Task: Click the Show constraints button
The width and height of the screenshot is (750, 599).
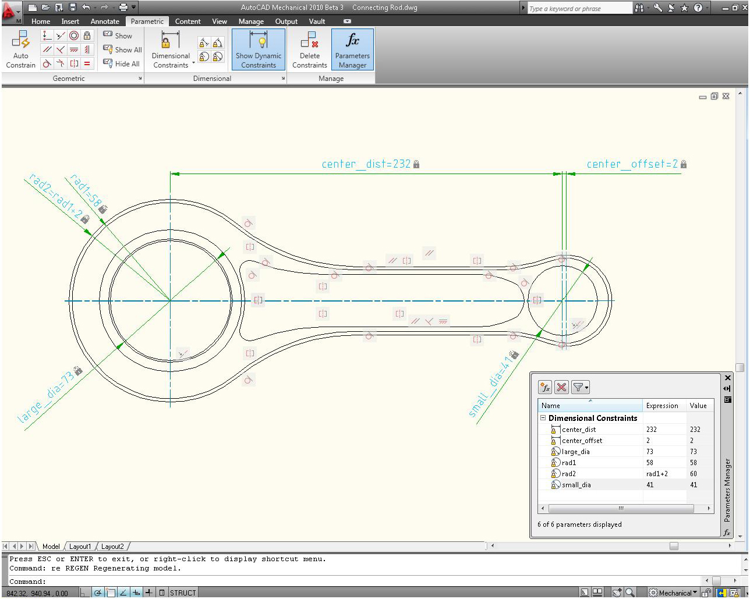Action: click(x=118, y=36)
